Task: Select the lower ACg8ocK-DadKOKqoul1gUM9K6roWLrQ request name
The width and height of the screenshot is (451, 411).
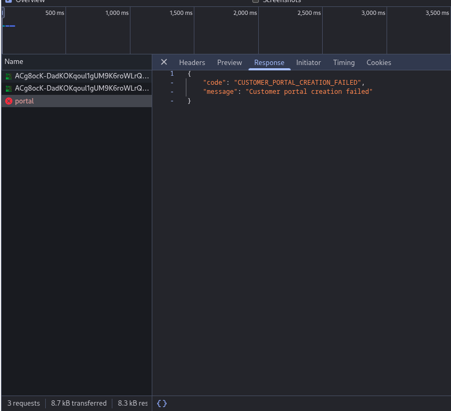Action: coord(82,88)
